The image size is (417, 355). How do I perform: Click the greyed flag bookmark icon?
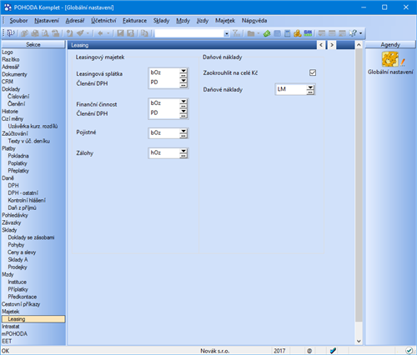[80, 33]
